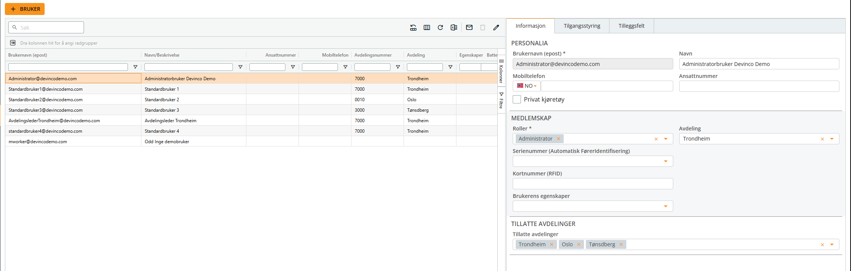
Task: Open the Roller dropdown arrow
Action: tap(666, 139)
